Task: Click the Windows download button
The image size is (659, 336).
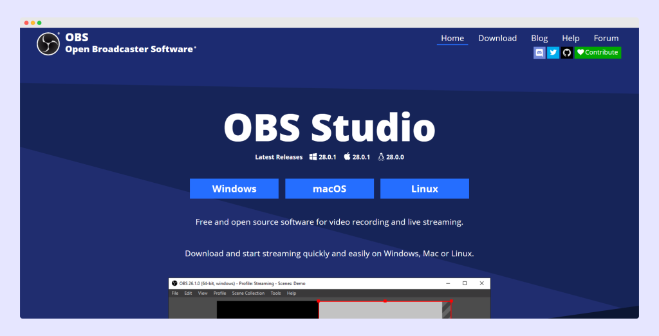Action: click(234, 189)
